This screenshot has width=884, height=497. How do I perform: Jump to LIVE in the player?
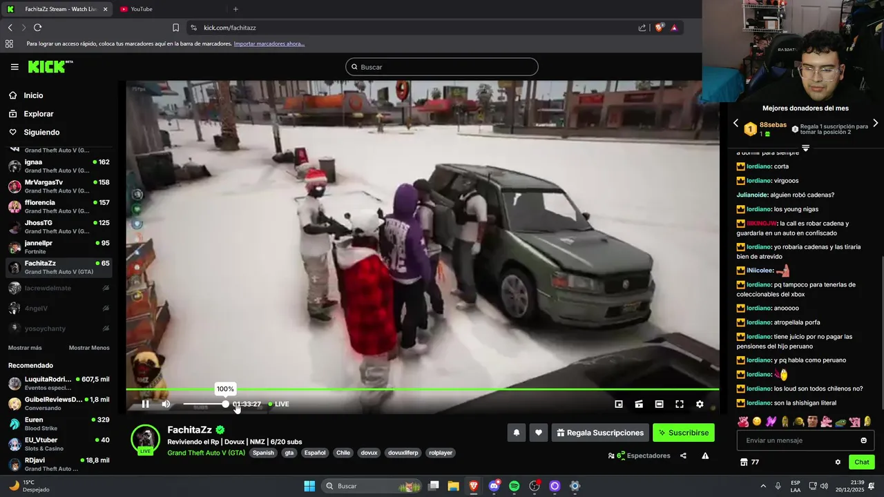(x=279, y=404)
